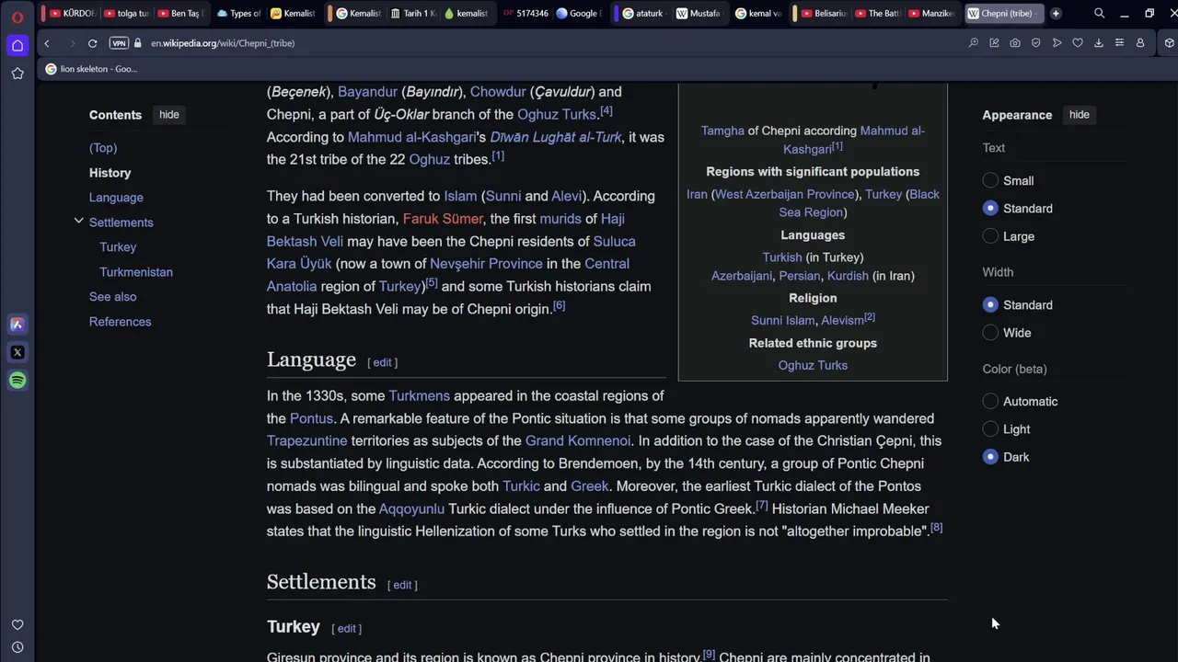Screen dimensions: 1178x662
Task: Open the Nevşehir Province link
Action: pyautogui.click(x=486, y=264)
